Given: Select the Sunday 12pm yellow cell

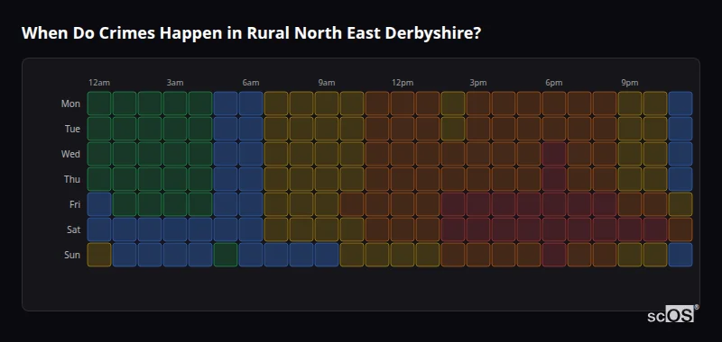Looking at the screenshot, I should tap(403, 255).
